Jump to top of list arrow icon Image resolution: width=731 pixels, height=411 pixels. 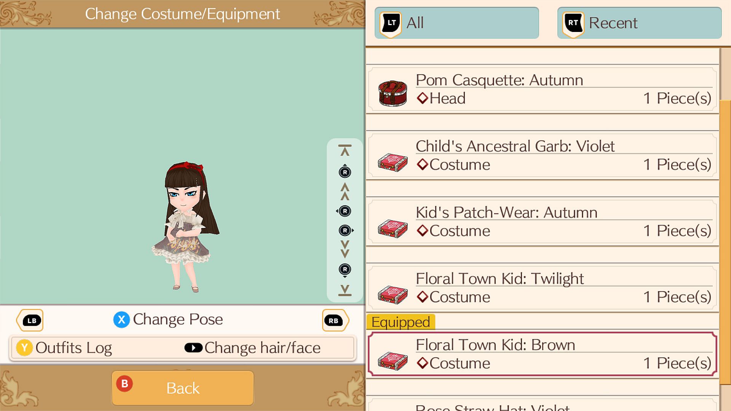345,150
